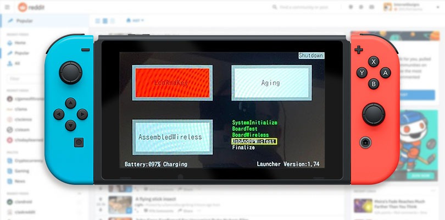Select Finalize in the test list
The height and width of the screenshot is (220, 445).
coord(243,147)
